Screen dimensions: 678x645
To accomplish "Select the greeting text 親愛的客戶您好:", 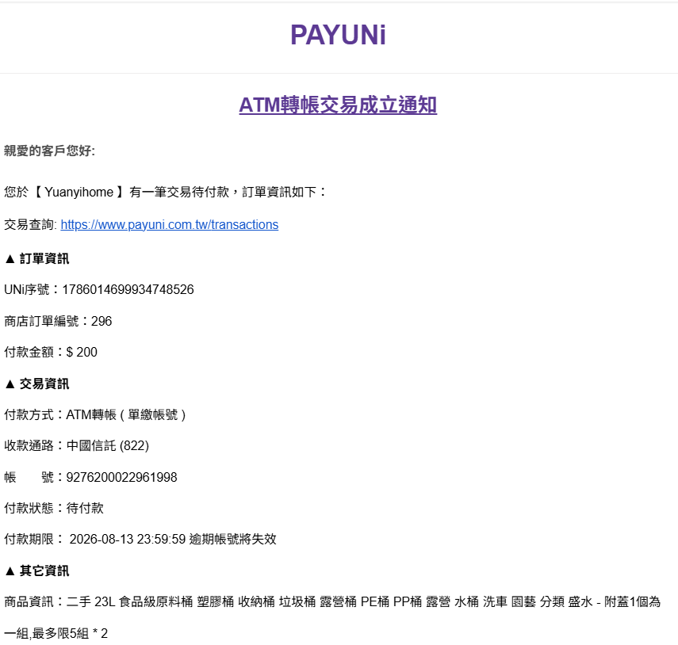I will pyautogui.click(x=49, y=151).
